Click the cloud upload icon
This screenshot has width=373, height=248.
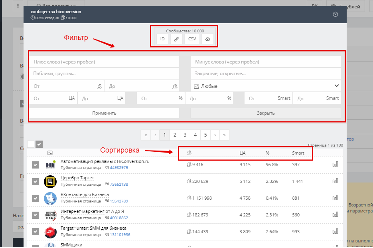click(207, 39)
